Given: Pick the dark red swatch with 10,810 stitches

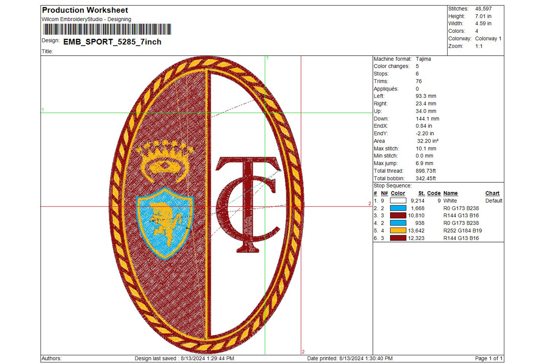Looking at the screenshot, I should point(398,215).
